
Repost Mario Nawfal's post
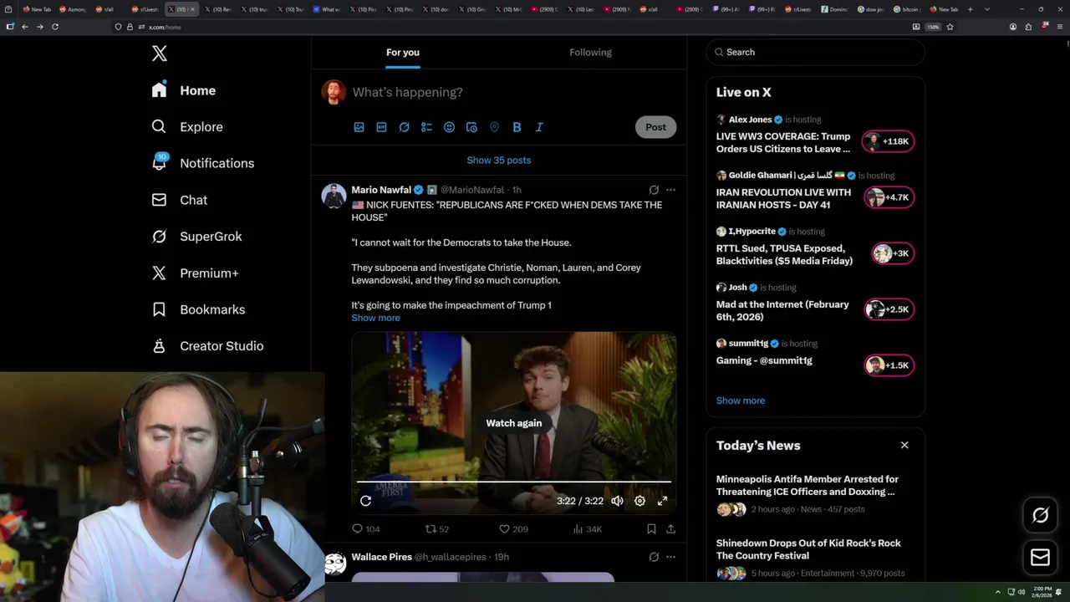pos(437,529)
